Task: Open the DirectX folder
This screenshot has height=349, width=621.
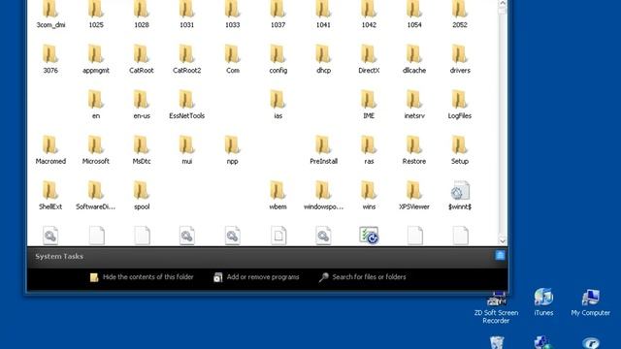Action: point(369,59)
